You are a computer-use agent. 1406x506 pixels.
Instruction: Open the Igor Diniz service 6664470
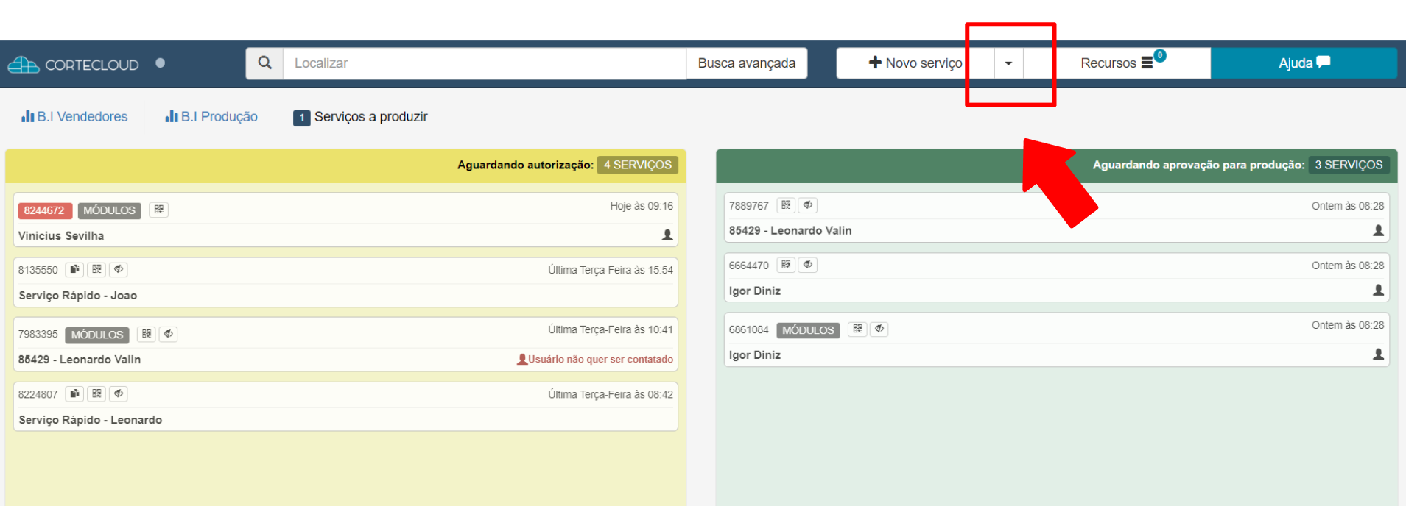(x=755, y=291)
